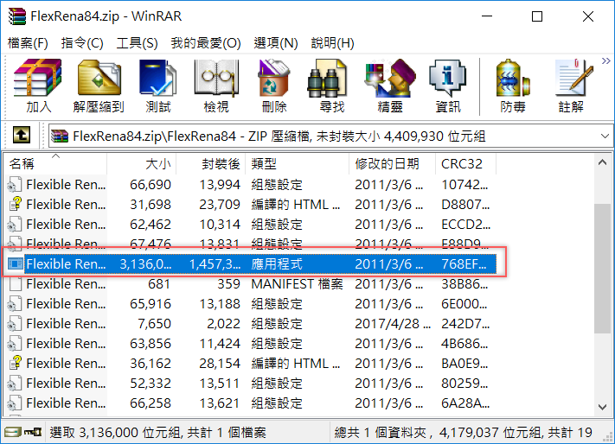Click the blank file icon of MANIFEST row
Image resolution: width=615 pixels, height=444 pixels.
click(x=15, y=284)
